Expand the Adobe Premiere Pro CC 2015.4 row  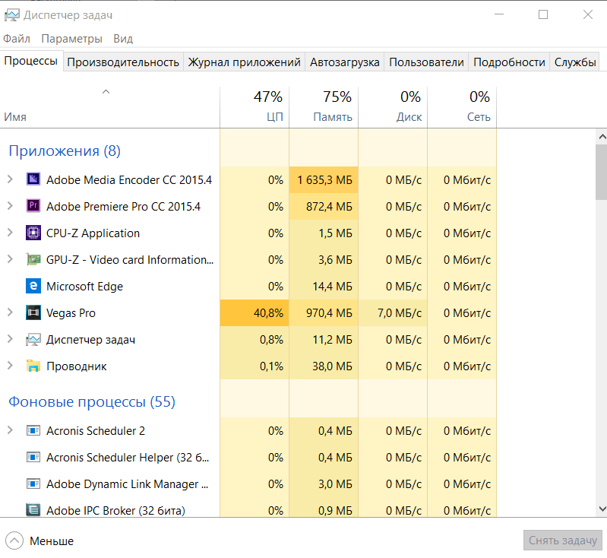click(10, 206)
